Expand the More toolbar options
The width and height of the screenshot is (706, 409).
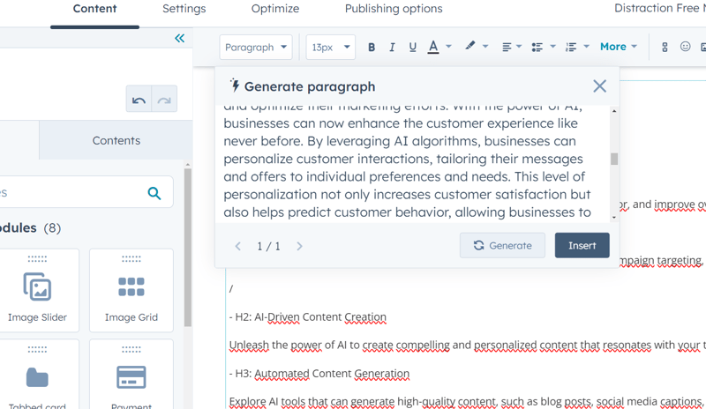tap(619, 47)
